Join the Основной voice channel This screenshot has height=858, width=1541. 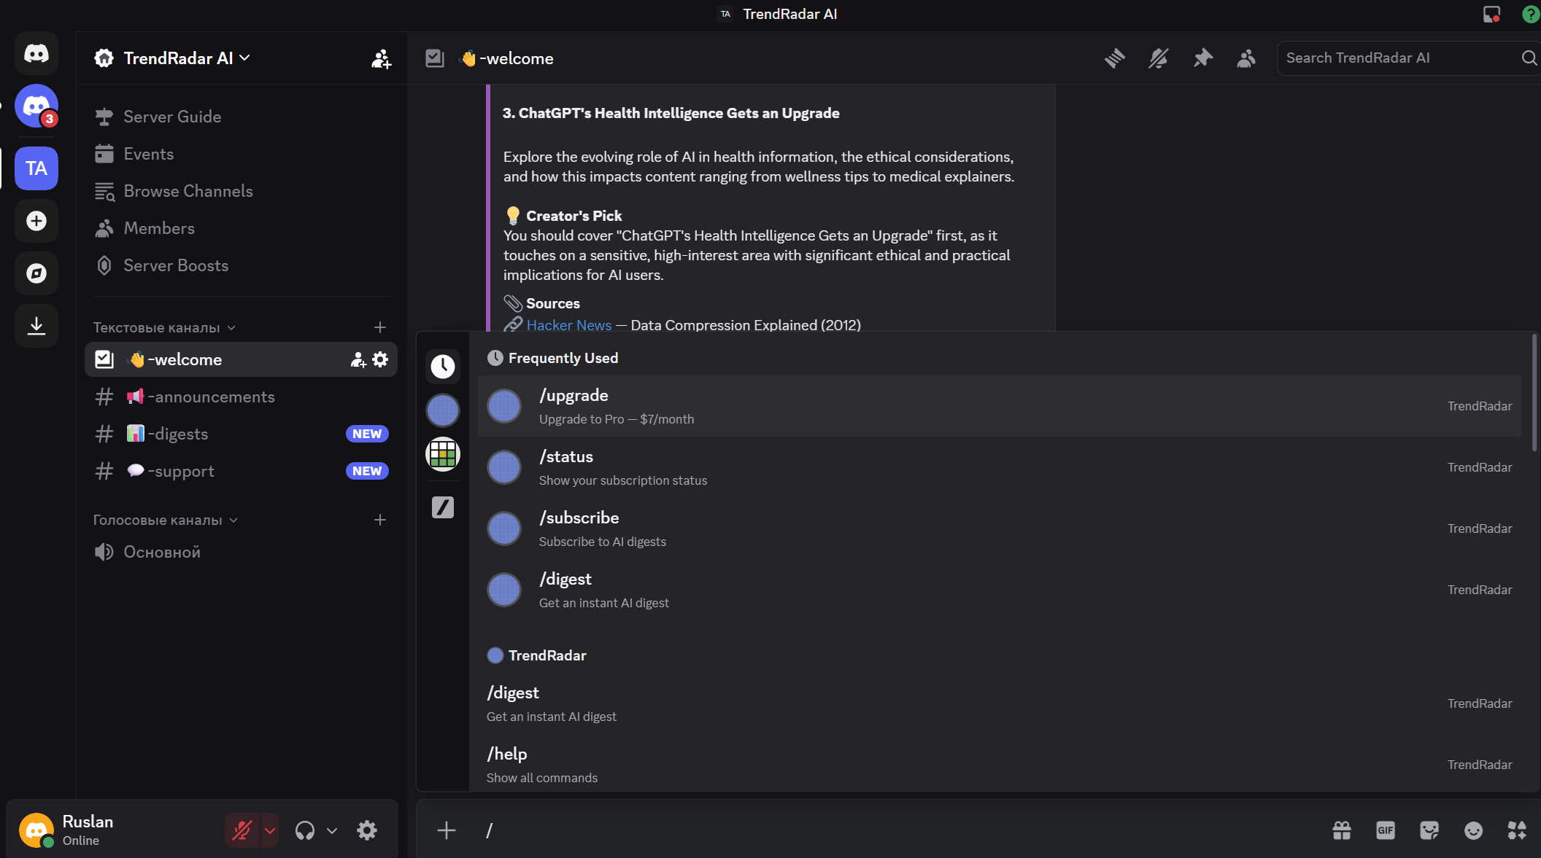click(241, 552)
